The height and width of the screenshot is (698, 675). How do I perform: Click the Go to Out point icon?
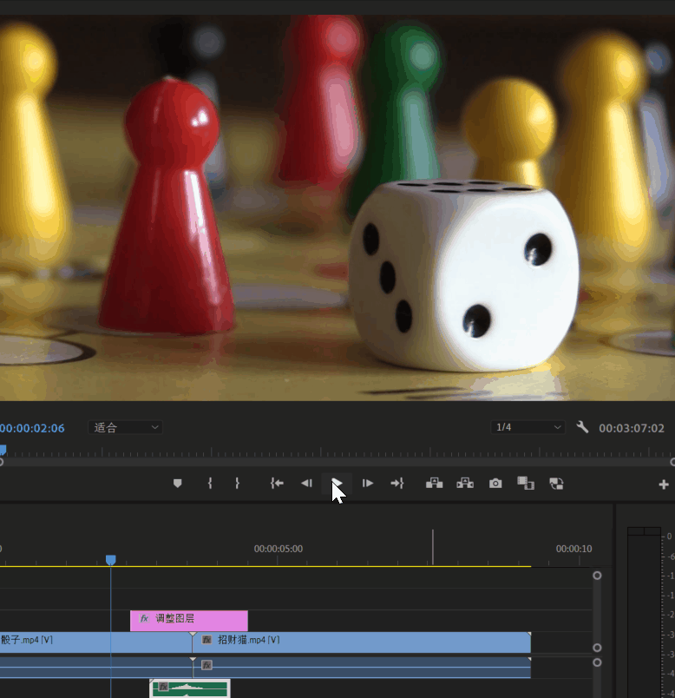click(x=396, y=484)
